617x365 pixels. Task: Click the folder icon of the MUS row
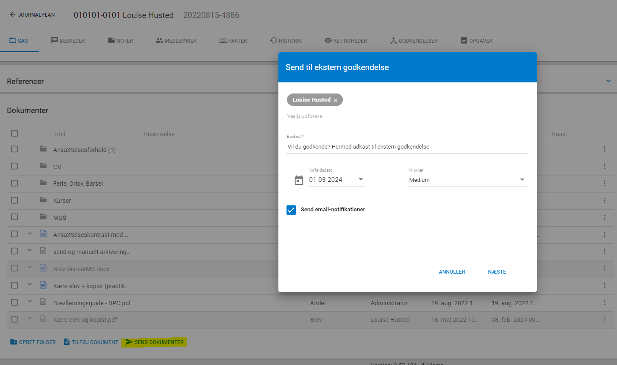(43, 216)
